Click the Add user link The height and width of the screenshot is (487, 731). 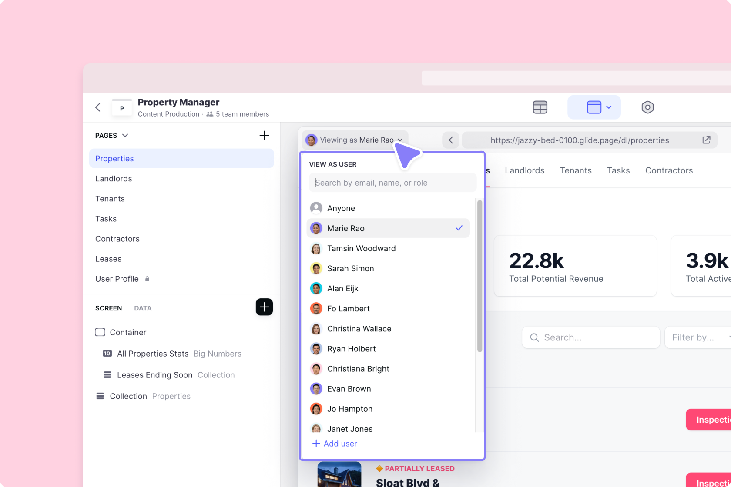(339, 443)
